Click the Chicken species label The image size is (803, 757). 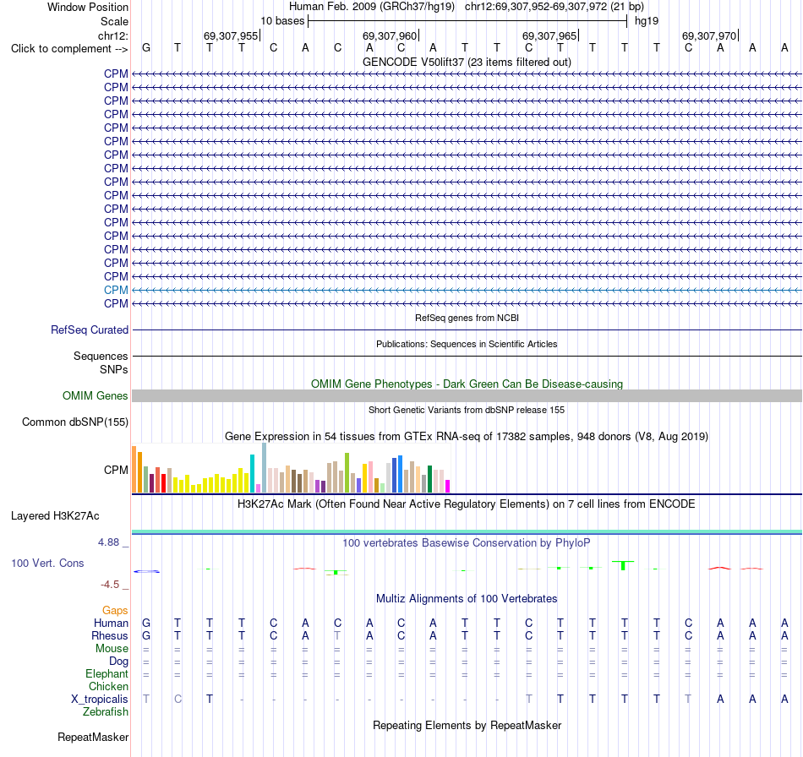tap(108, 686)
